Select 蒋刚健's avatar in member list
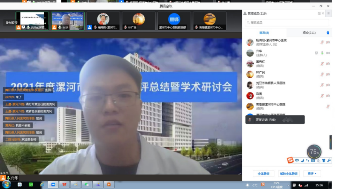Viewport: 345px width, 189px height. click(x=250, y=106)
